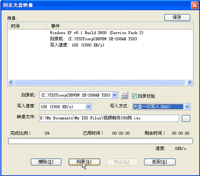Close the burn disc image dialog
Screen dimensions: 200x176
[x=195, y=5]
